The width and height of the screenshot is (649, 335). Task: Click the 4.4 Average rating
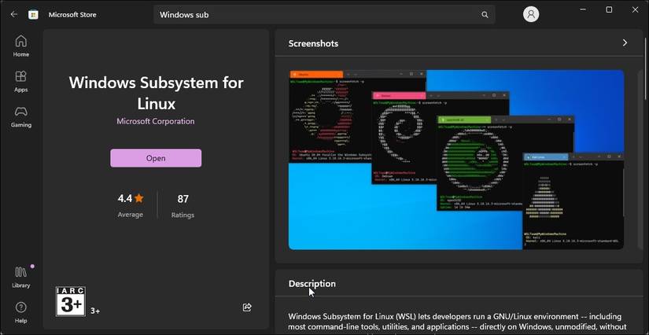click(130, 206)
